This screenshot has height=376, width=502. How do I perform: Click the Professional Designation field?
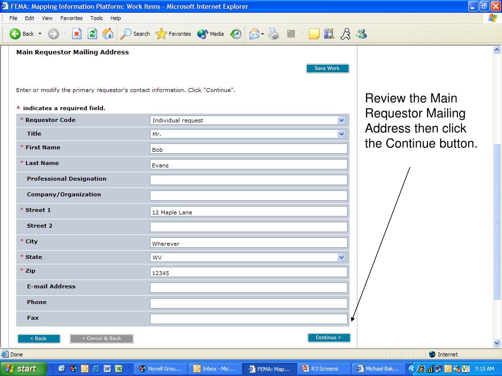point(249,180)
